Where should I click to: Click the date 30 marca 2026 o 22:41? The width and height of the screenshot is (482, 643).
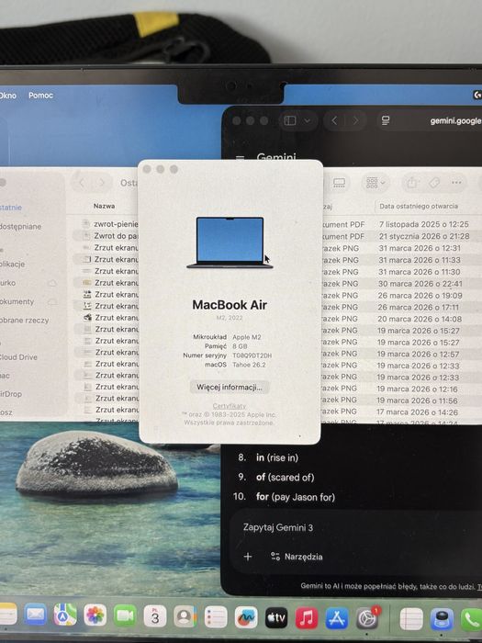(420, 284)
